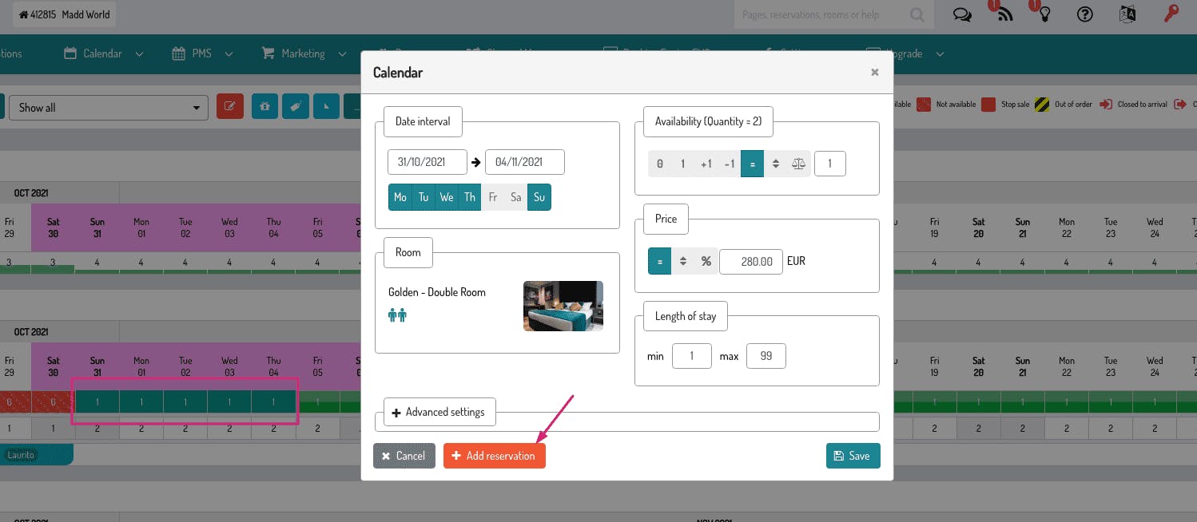Click the Save button
The width and height of the screenshot is (1197, 522).
(x=853, y=456)
